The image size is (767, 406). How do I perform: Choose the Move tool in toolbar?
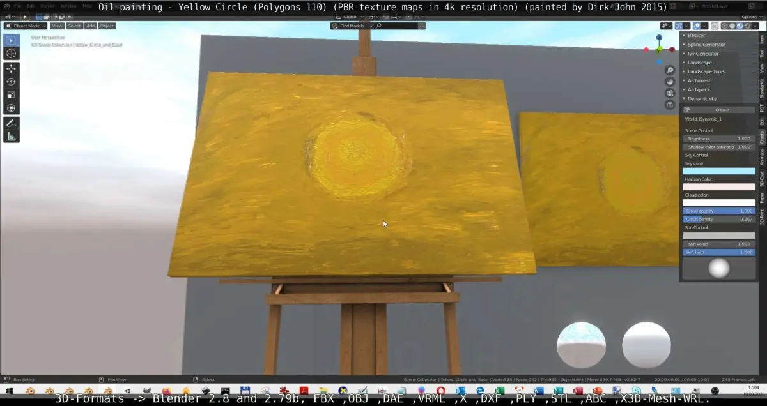[x=12, y=68]
